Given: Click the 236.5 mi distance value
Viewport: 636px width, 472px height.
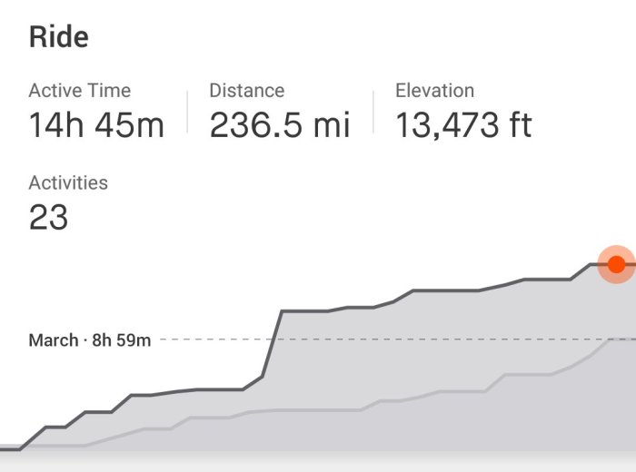Looking at the screenshot, I should (x=279, y=125).
